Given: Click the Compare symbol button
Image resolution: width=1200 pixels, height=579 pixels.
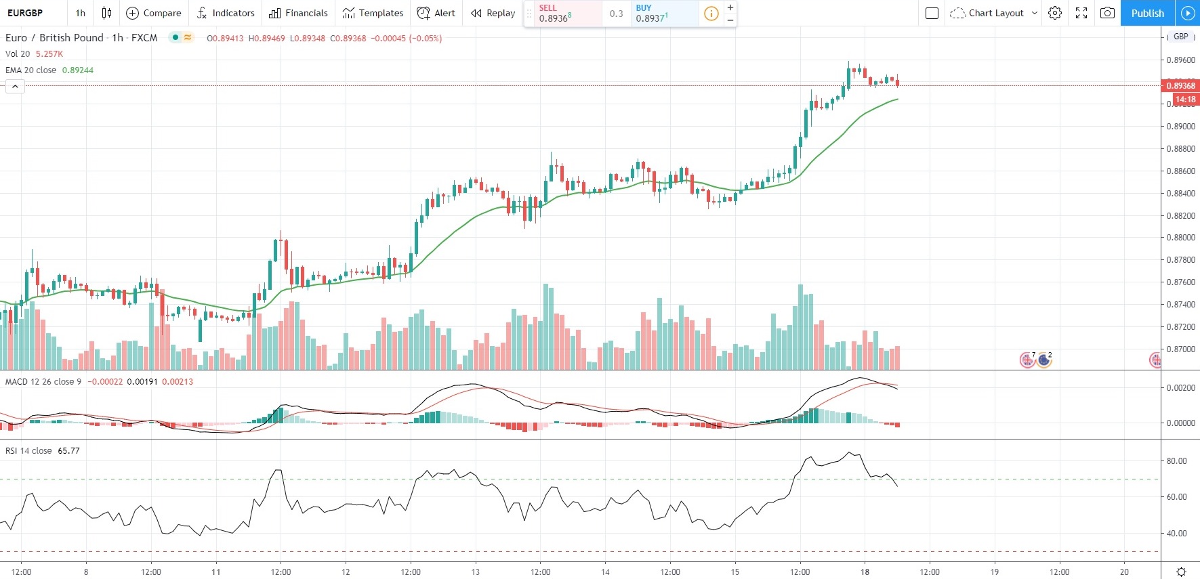Looking at the screenshot, I should [x=154, y=13].
